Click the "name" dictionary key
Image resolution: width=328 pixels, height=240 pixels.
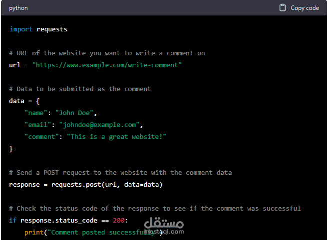[x=36, y=113]
